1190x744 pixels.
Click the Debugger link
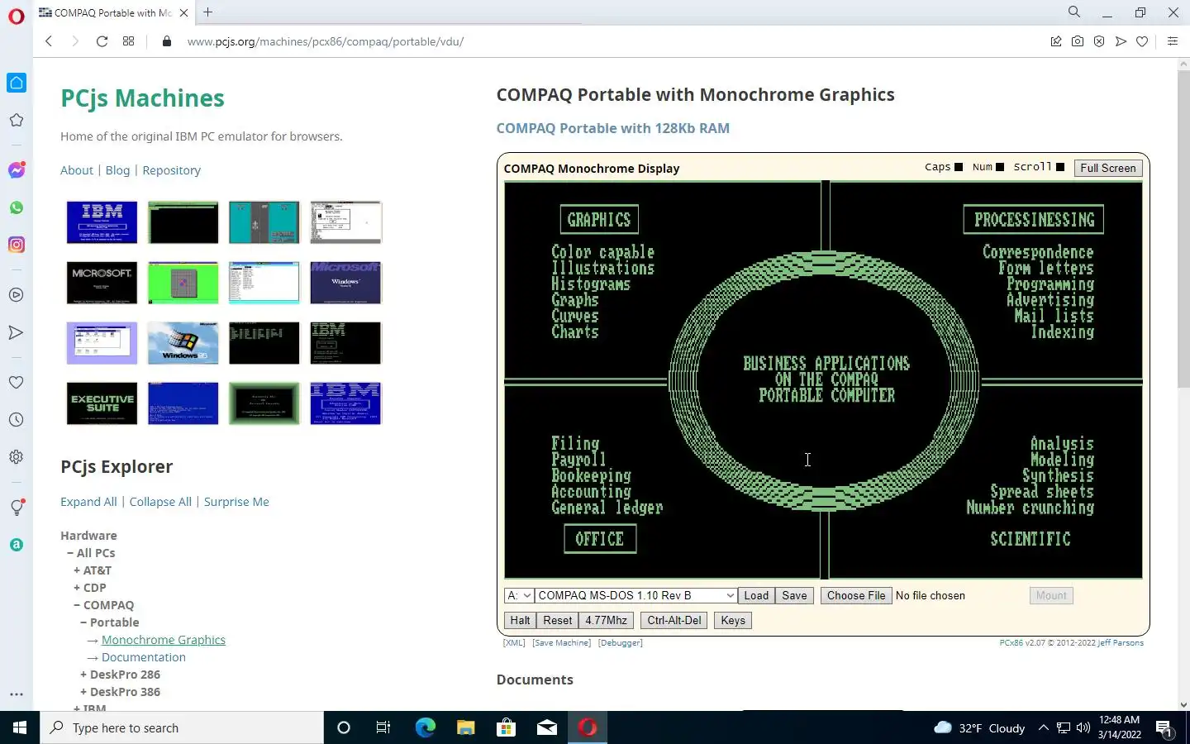(x=620, y=642)
